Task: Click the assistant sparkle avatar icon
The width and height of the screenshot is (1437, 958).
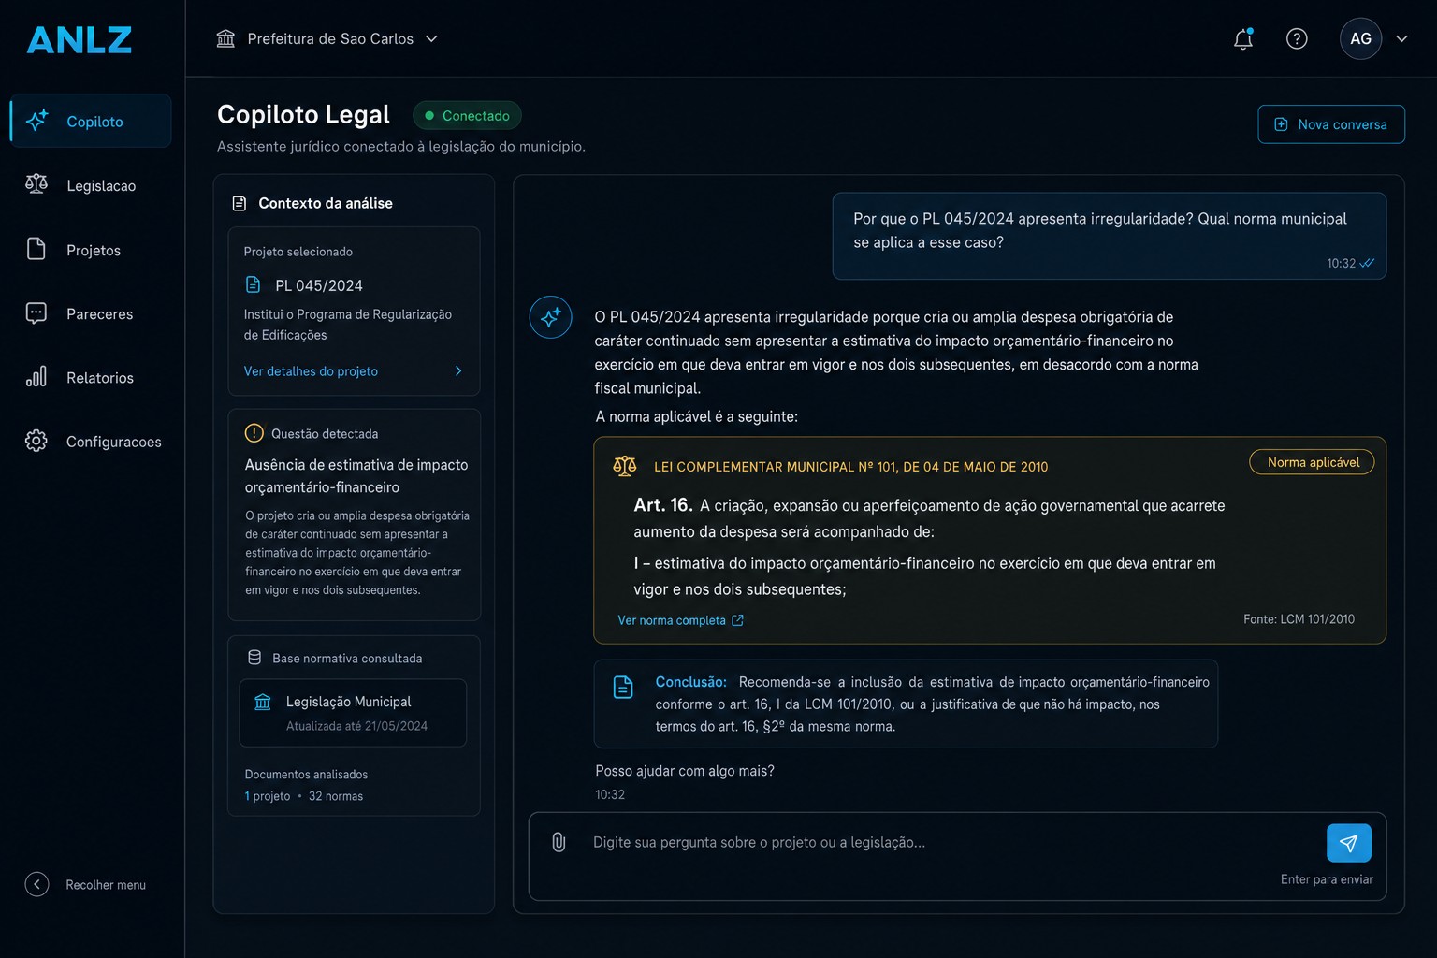Action: tap(550, 317)
